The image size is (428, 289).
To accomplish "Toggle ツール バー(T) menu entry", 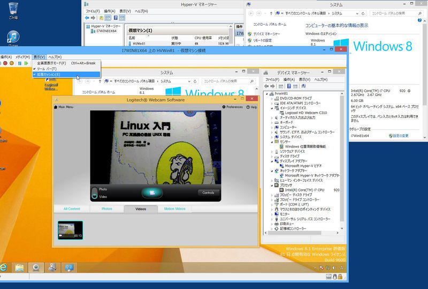I will [66, 69].
